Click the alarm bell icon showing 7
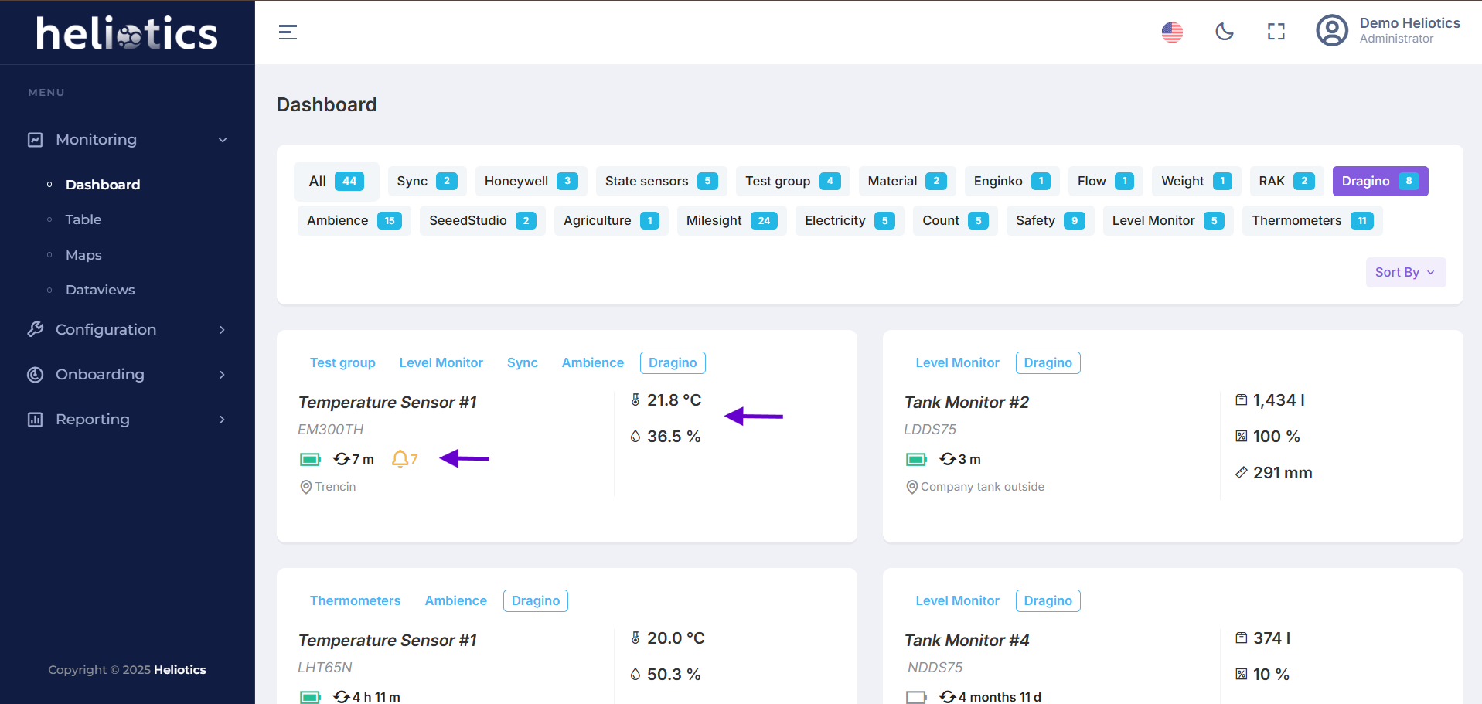 click(x=400, y=459)
